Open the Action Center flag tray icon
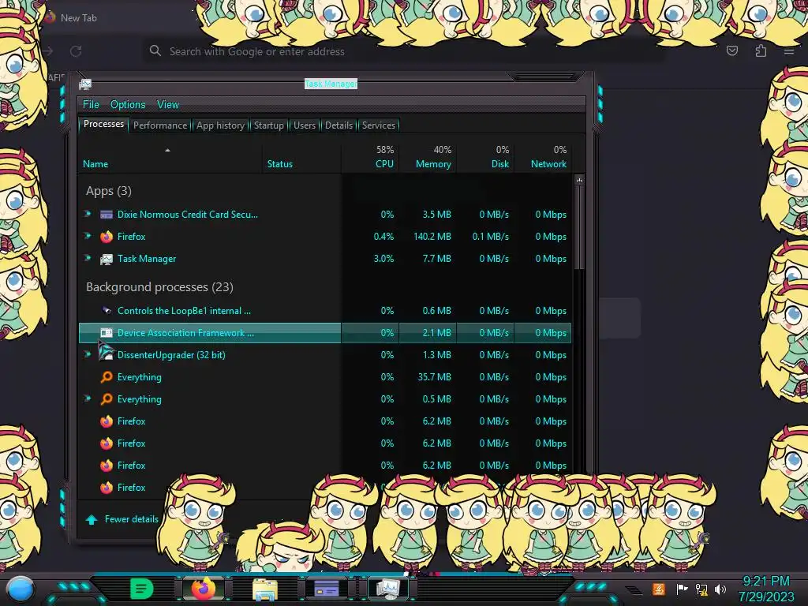 [682, 589]
